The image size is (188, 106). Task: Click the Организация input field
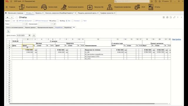[x=44, y=24]
